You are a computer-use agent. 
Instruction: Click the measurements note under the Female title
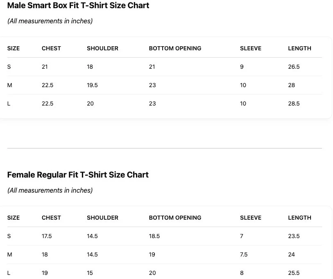tap(50, 190)
